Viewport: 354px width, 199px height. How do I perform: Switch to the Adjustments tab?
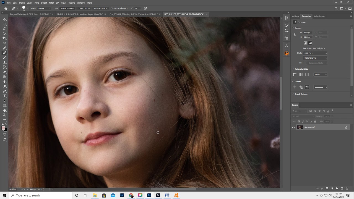pos(319,16)
